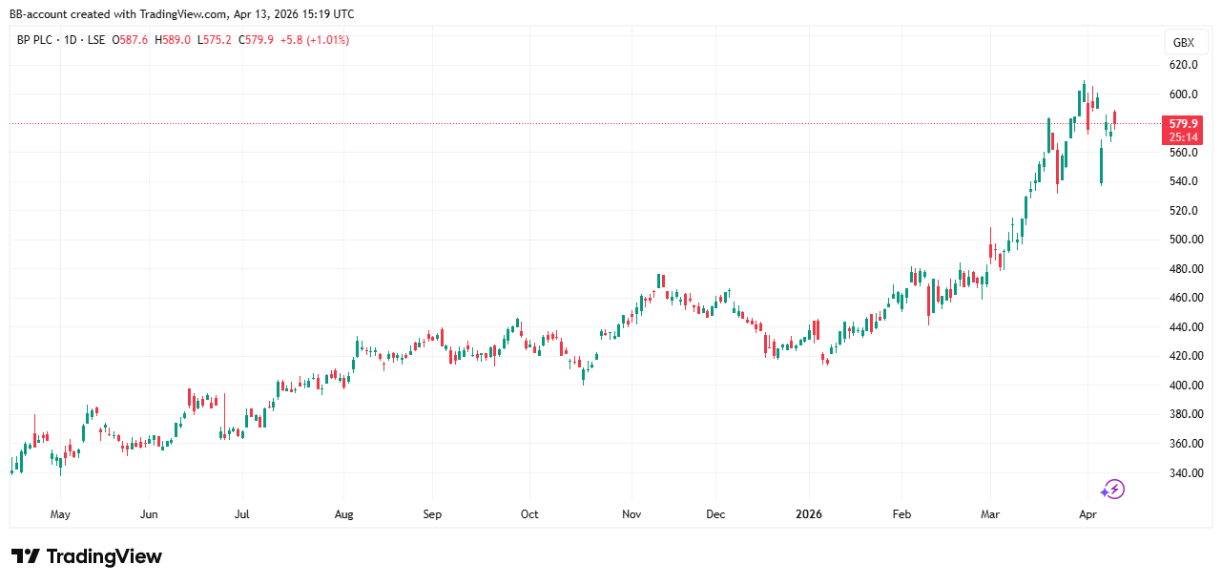Viewport: 1222px width, 585px height.
Task: Click the Aug label on time axis
Action: (x=344, y=514)
